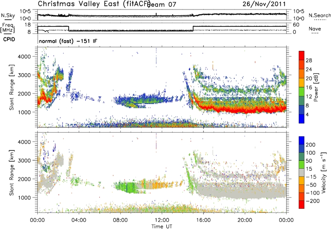This screenshot has width=331, height=229.
Task: Select the 'Beam 07' label
Action: click(x=162, y=5)
